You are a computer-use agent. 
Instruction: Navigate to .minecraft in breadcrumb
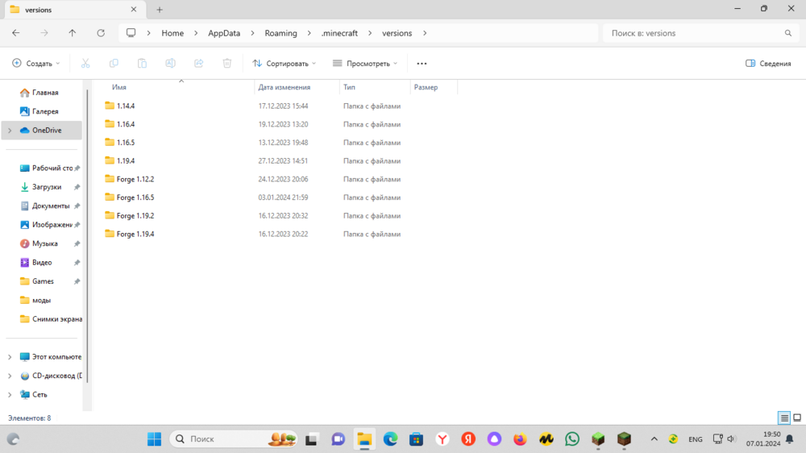click(339, 33)
